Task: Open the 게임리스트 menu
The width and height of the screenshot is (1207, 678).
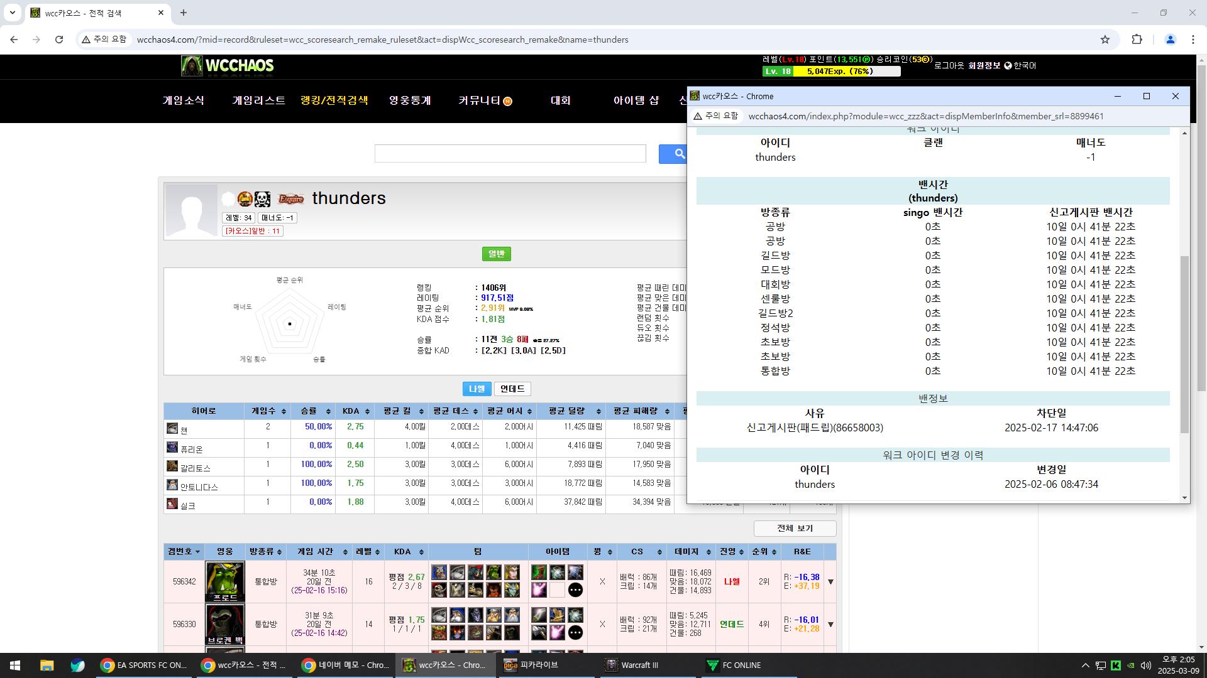Action: point(259,100)
